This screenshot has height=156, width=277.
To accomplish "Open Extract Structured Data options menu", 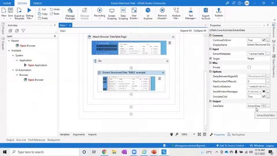I will pos(160,78).
